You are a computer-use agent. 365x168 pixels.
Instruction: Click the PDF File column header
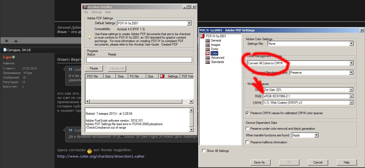[x=94, y=76]
